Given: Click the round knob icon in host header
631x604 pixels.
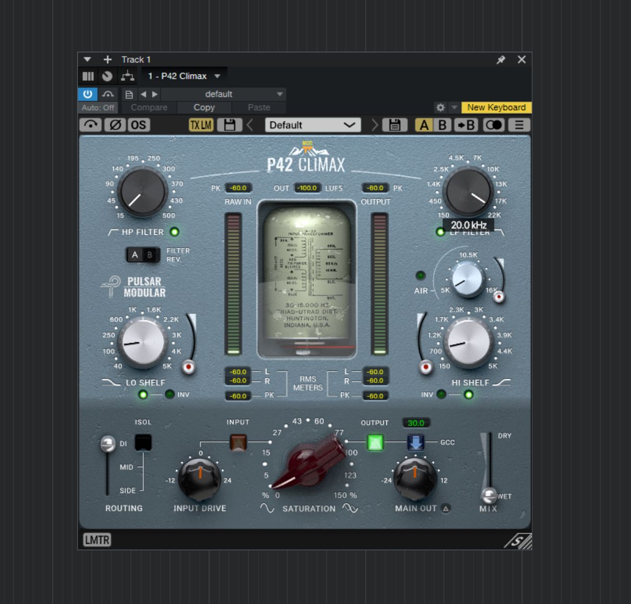Looking at the screenshot, I should pos(107,76).
